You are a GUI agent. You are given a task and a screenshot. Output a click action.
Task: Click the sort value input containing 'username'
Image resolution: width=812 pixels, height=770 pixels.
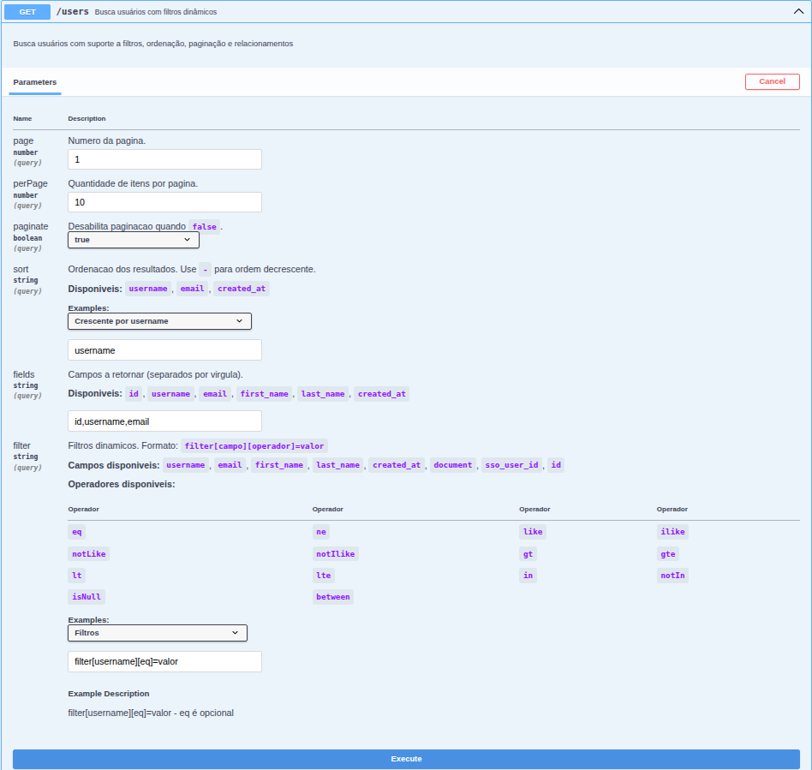pyautogui.click(x=164, y=350)
